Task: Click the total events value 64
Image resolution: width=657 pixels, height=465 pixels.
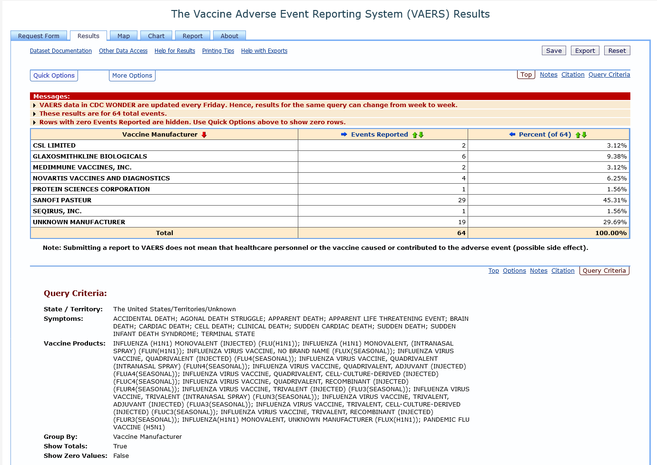Action: [x=461, y=233]
